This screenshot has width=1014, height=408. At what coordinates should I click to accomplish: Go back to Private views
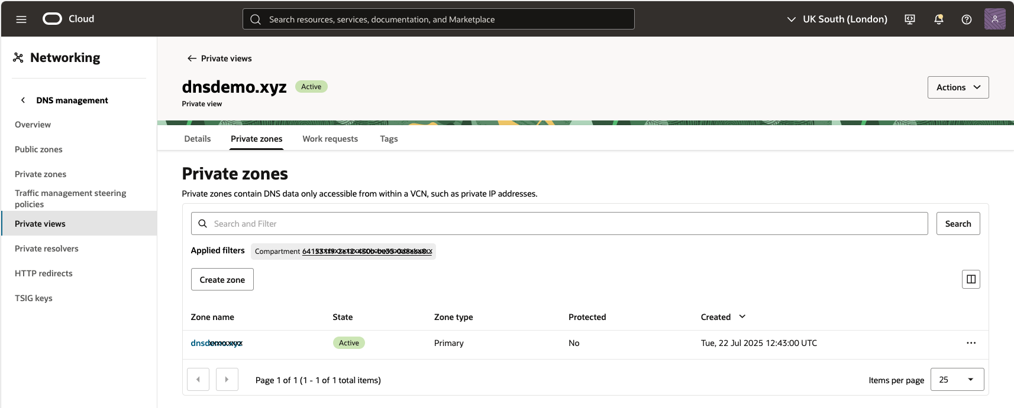219,58
